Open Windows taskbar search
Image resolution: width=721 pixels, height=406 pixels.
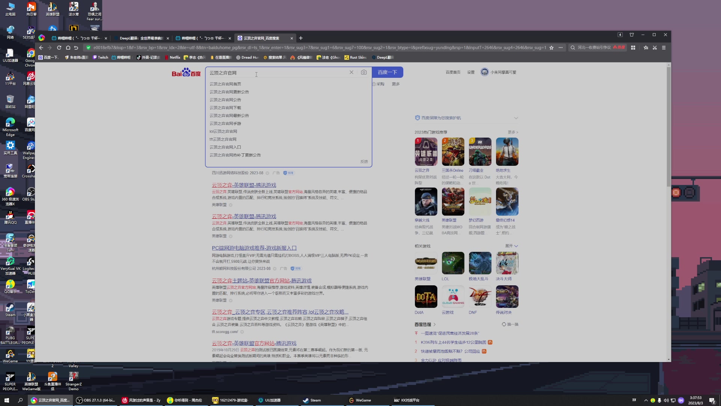(x=20, y=400)
